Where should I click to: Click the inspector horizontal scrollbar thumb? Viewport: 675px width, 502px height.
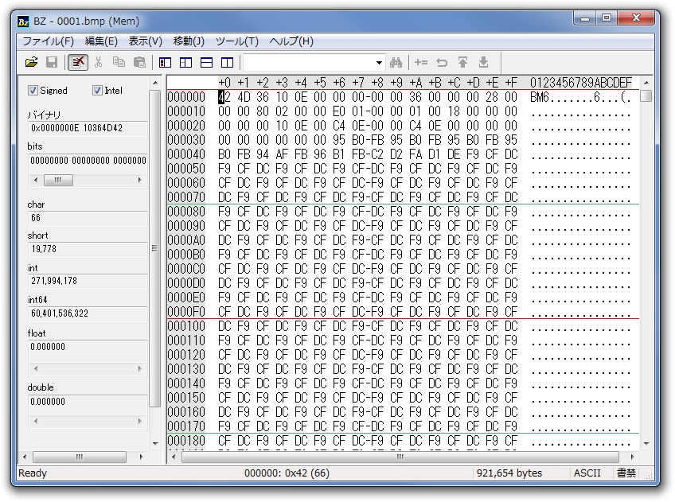point(80,457)
